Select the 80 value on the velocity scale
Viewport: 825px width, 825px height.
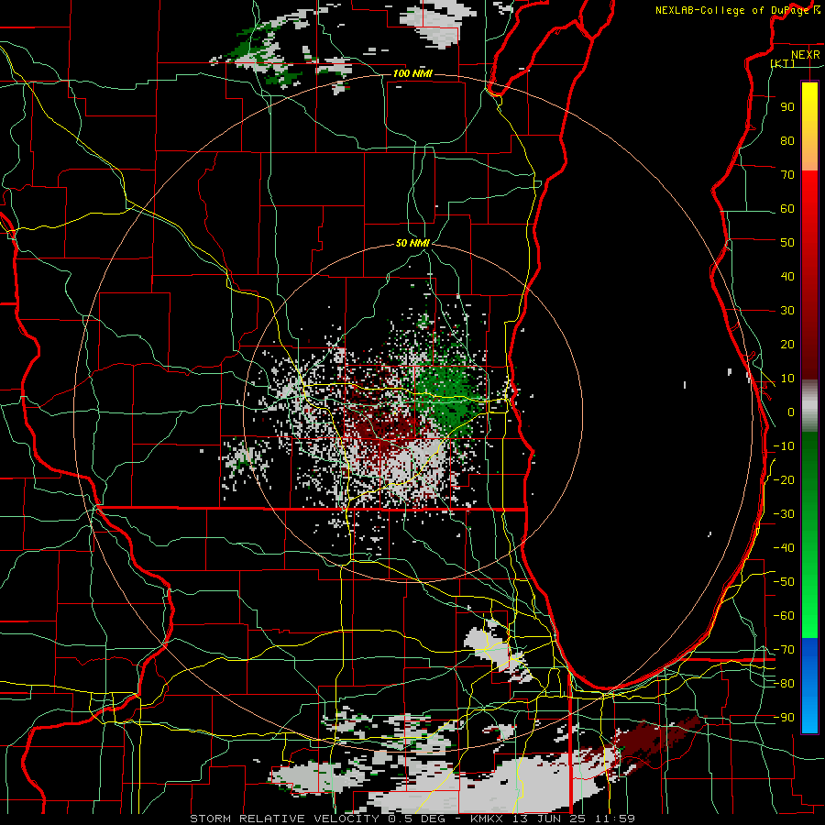tap(787, 140)
